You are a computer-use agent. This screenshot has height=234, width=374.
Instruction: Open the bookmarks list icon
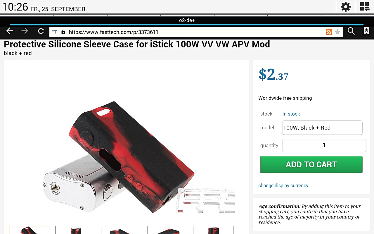366,31
